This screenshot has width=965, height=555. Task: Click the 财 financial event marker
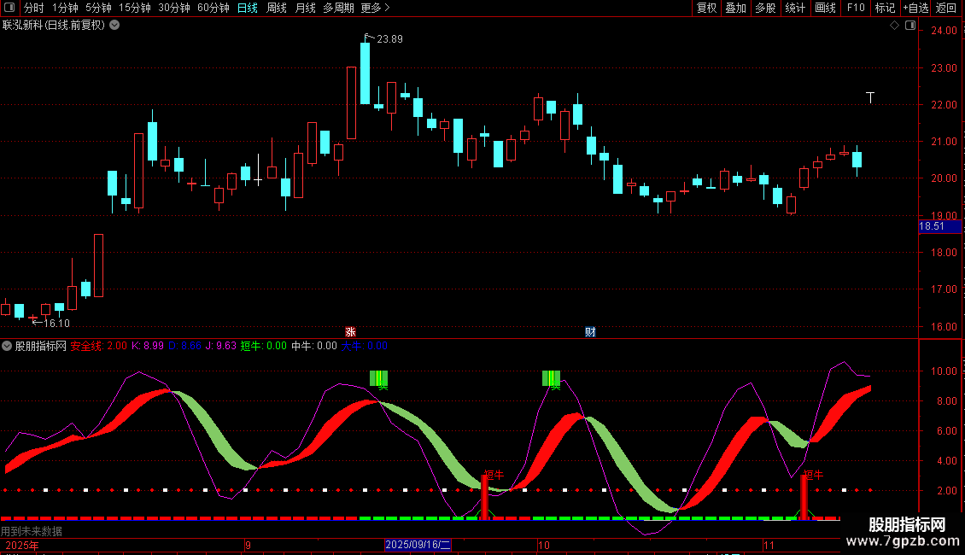coord(589,332)
